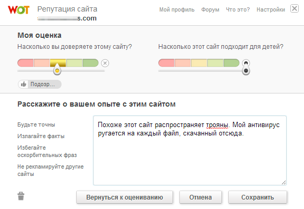
Task: Select light green segment on trust bar
Action: click(74, 63)
